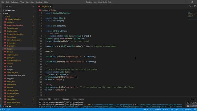The height and width of the screenshot is (111, 197).
Task: Collapse the lab2 folder
Action: pos(19,16)
